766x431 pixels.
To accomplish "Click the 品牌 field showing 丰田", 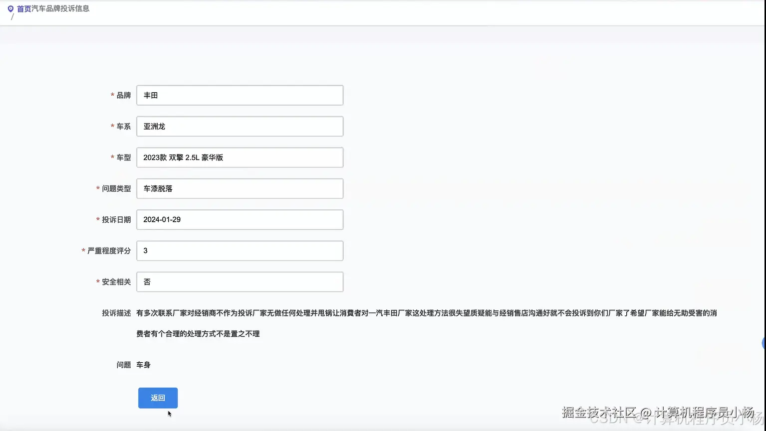I will tap(240, 95).
